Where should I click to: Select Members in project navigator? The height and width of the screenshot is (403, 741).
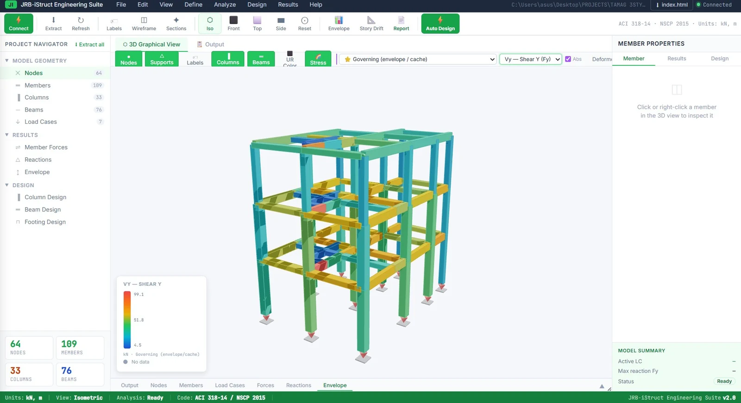55,85
